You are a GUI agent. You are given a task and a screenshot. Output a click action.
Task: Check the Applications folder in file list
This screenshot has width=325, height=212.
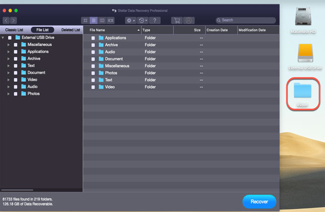93,38
